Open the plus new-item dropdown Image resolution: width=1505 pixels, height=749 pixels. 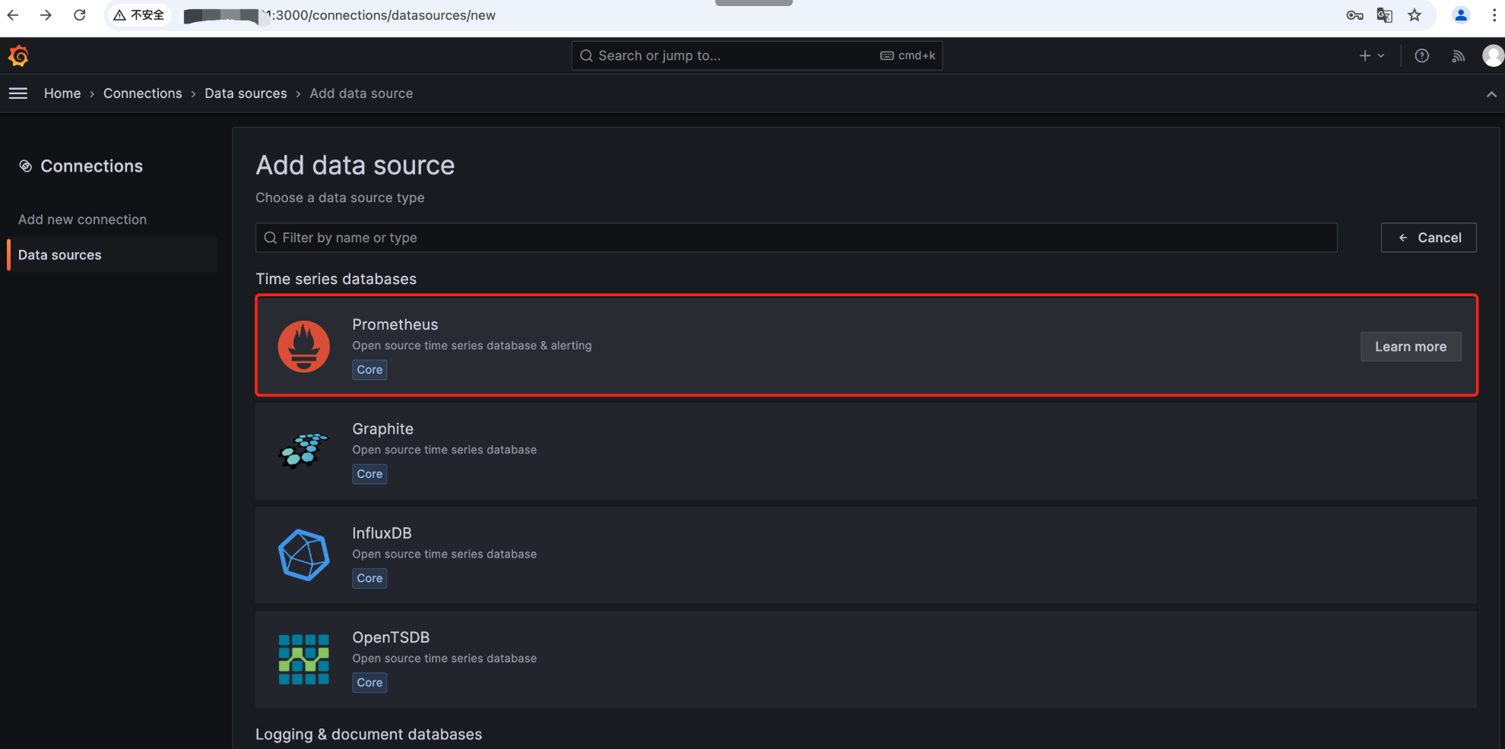[x=1371, y=55]
